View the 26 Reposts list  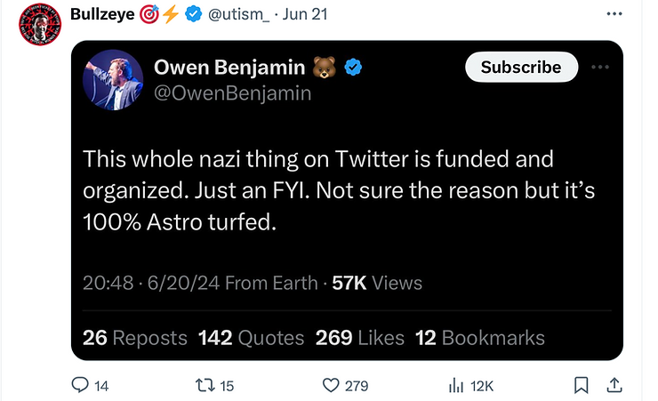[x=134, y=337]
